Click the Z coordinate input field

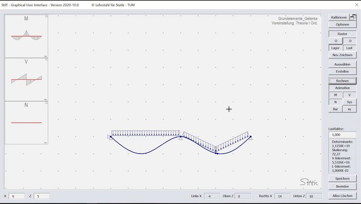(x=42, y=196)
